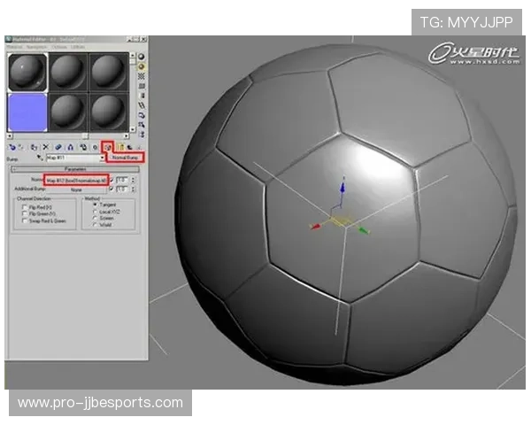Toggle Show Map in Viewport icon
531x425 pixels.
(x=108, y=147)
